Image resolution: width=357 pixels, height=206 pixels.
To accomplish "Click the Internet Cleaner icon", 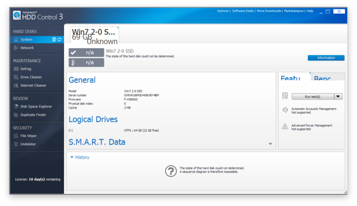I will [16, 86].
